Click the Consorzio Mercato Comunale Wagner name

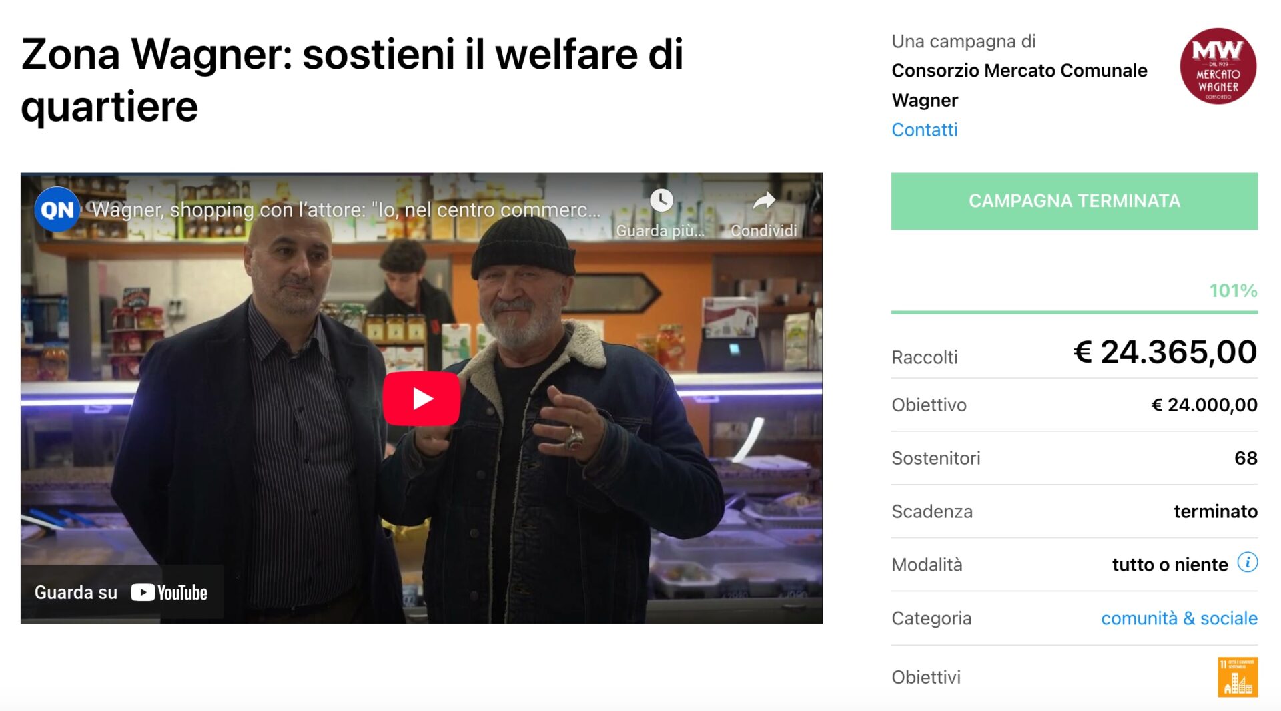click(1019, 85)
